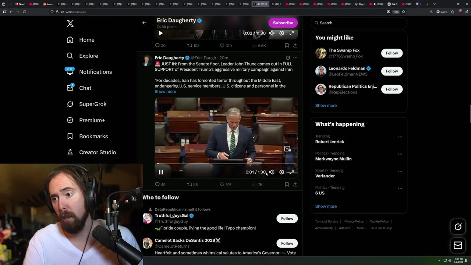Expand post text with Show more
471x265 pixels.
pos(165,92)
